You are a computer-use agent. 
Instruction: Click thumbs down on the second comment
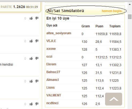click(x=37, y=41)
